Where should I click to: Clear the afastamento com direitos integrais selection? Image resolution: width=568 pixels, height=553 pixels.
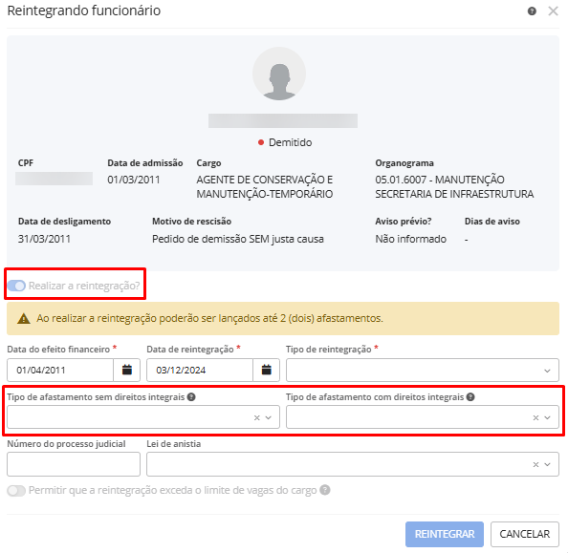point(536,417)
